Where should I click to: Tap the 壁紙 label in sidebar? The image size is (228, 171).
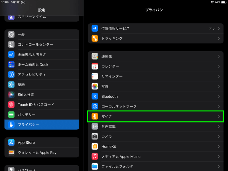tap(21, 85)
